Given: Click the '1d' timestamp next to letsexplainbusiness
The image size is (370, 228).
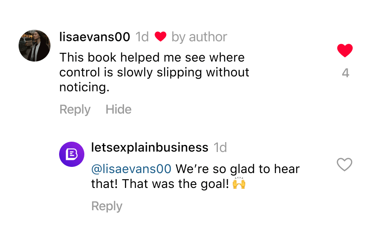Looking at the screenshot, I should click(220, 147).
